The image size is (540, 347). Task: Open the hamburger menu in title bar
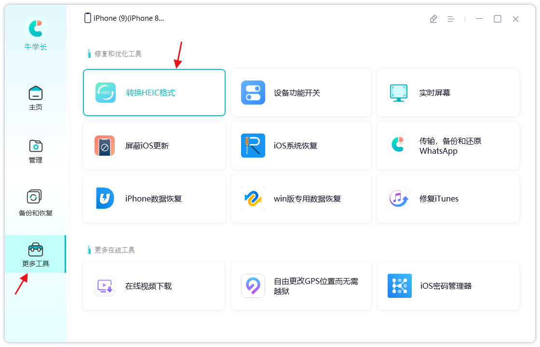[x=451, y=19]
